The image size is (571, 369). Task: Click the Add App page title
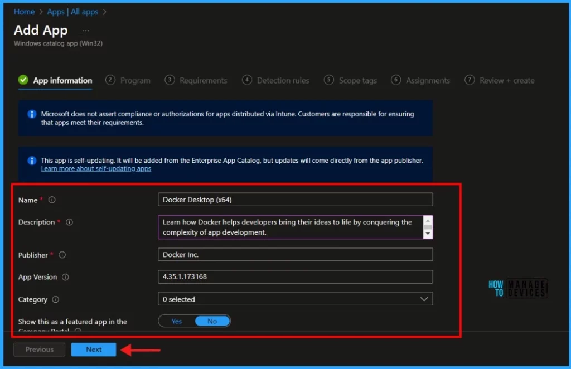[x=41, y=30]
